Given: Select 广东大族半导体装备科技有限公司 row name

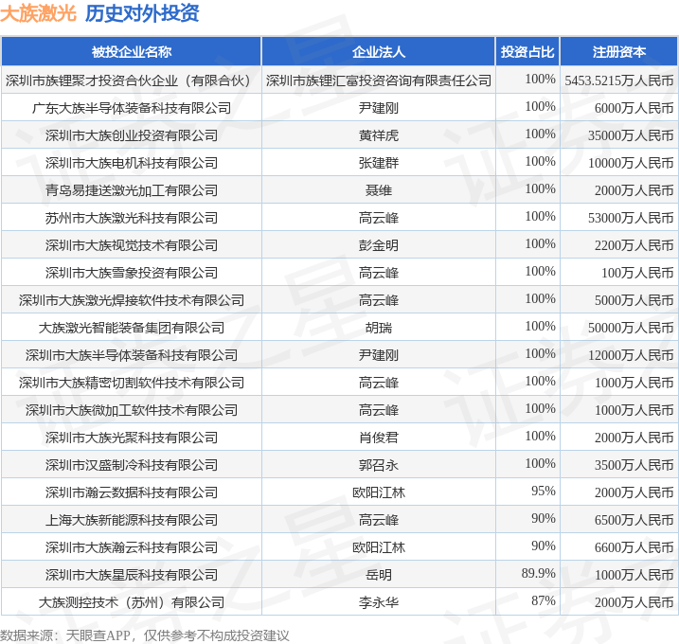Looking at the screenshot, I should click(132, 108).
